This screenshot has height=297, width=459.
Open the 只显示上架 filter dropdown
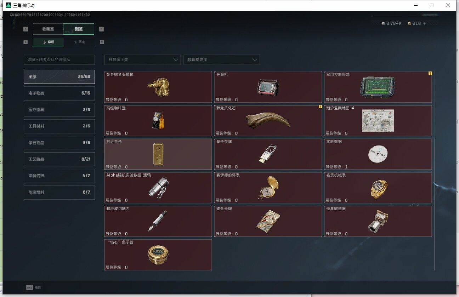pyautogui.click(x=142, y=60)
